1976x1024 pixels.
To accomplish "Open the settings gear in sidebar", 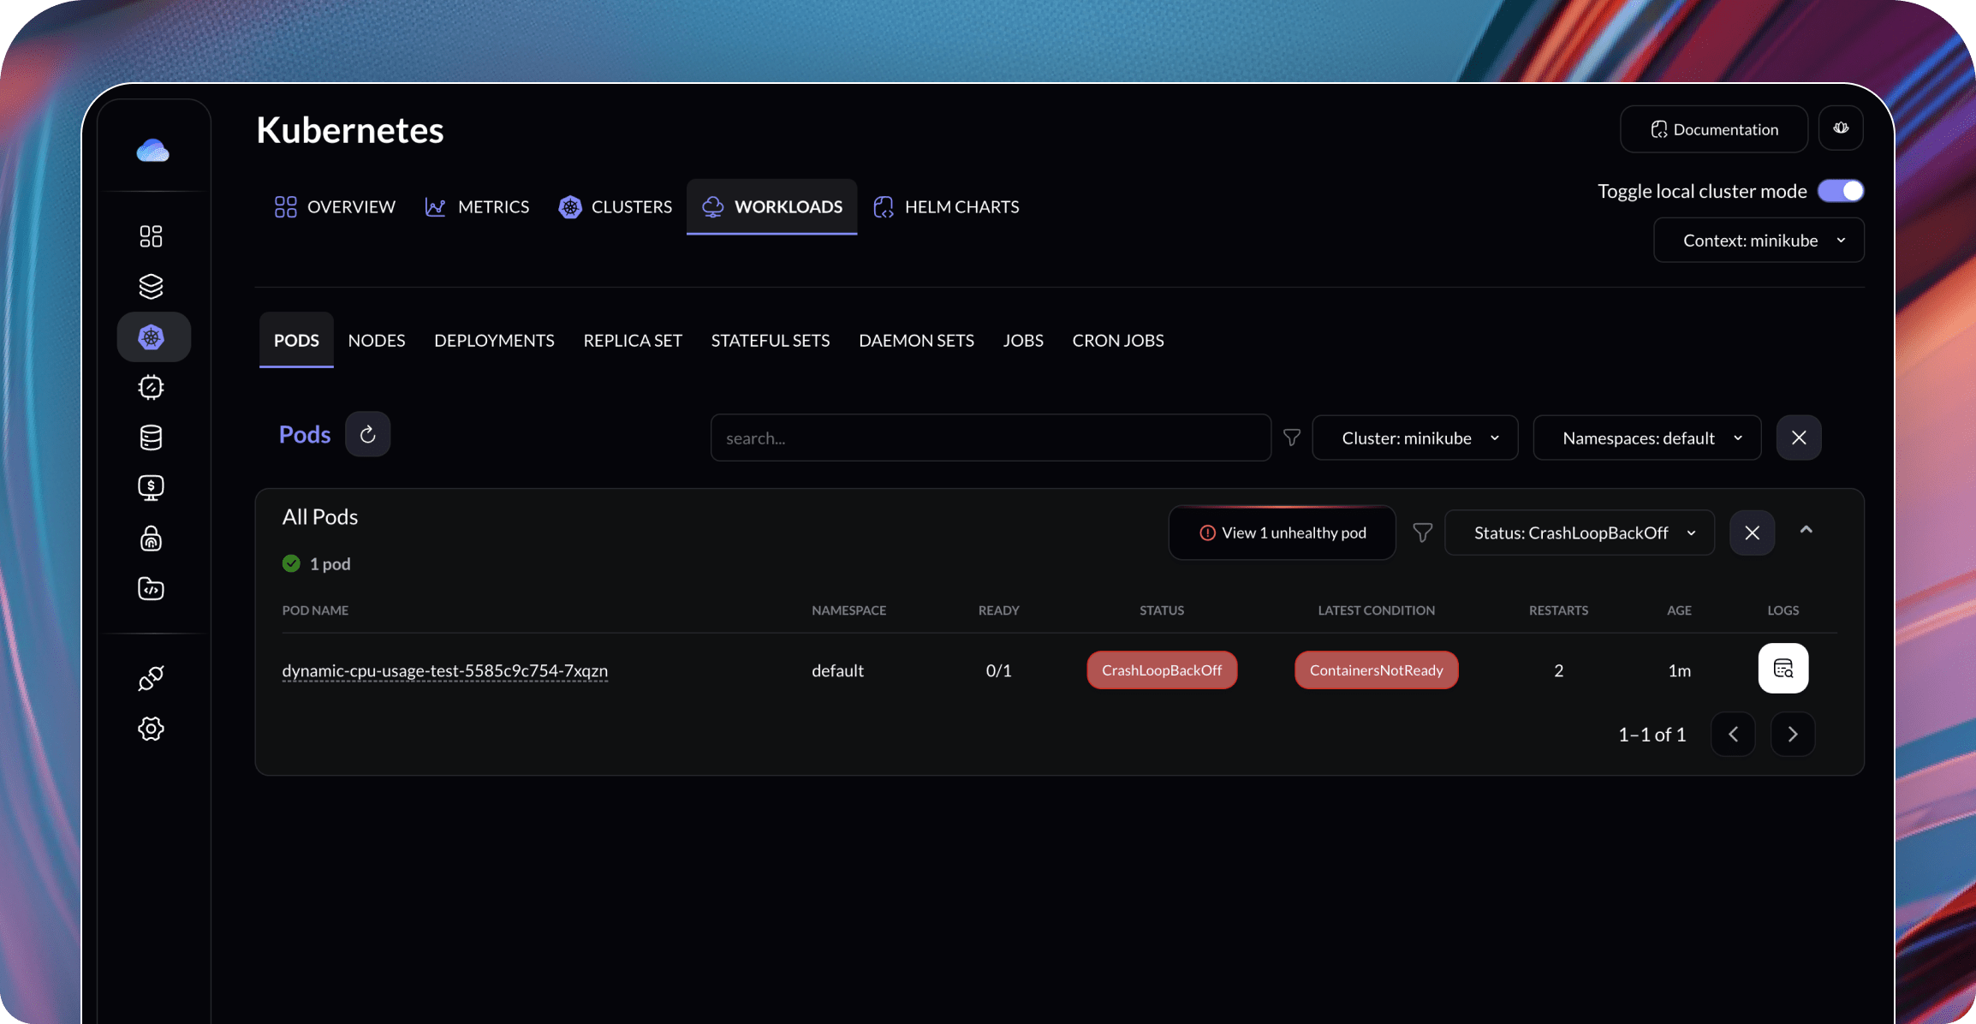I will [152, 729].
